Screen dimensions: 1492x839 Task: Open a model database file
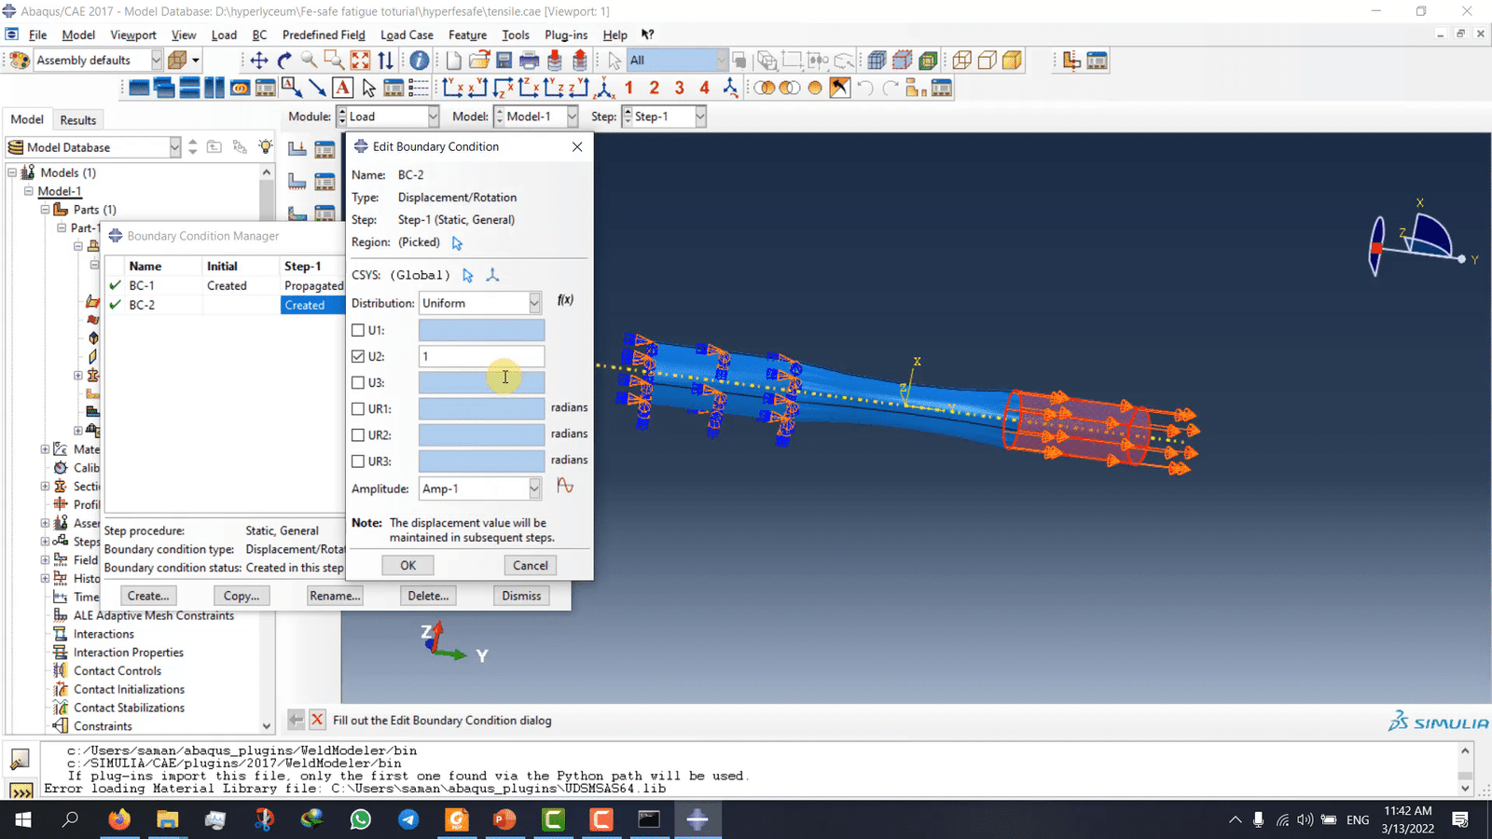479,61
